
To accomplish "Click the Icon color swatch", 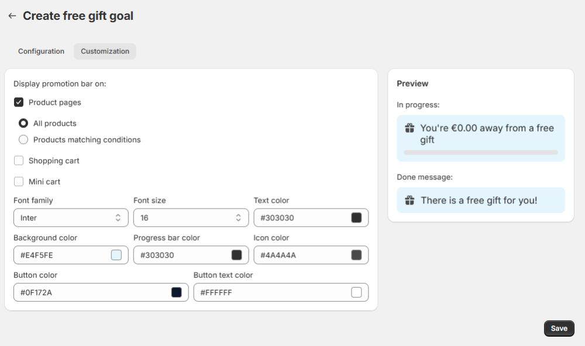I will (356, 255).
